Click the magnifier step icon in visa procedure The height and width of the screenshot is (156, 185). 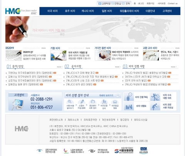70,102
